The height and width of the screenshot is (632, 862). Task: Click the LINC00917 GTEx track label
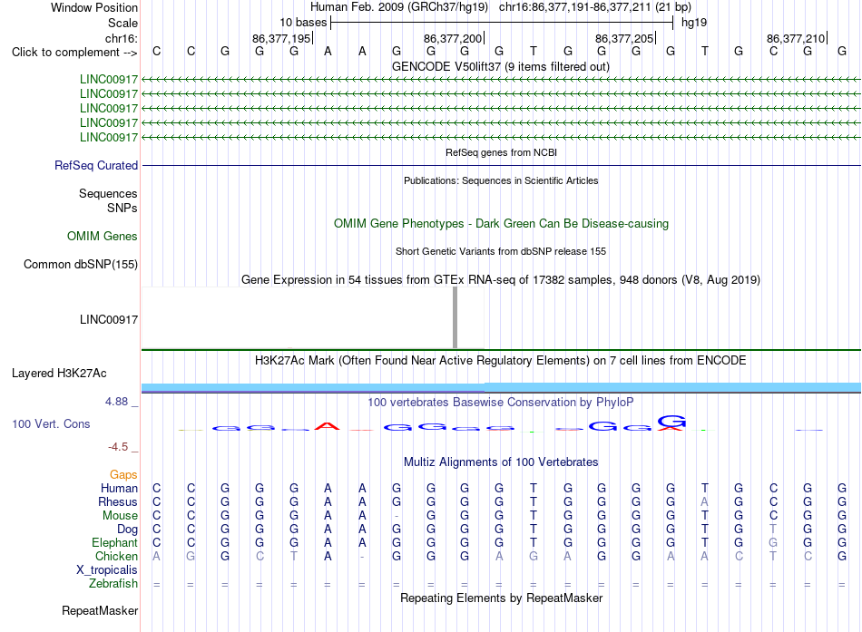(x=109, y=320)
